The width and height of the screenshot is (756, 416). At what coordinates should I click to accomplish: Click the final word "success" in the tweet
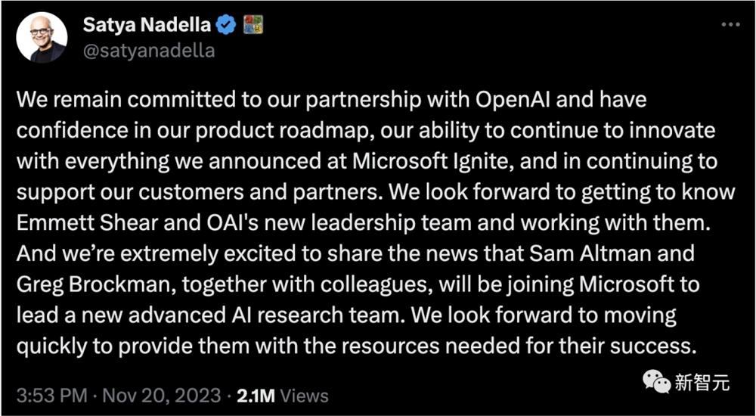[x=657, y=346]
